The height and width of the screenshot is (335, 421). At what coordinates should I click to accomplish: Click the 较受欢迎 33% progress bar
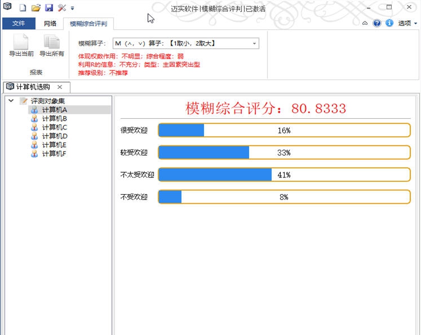285,153
